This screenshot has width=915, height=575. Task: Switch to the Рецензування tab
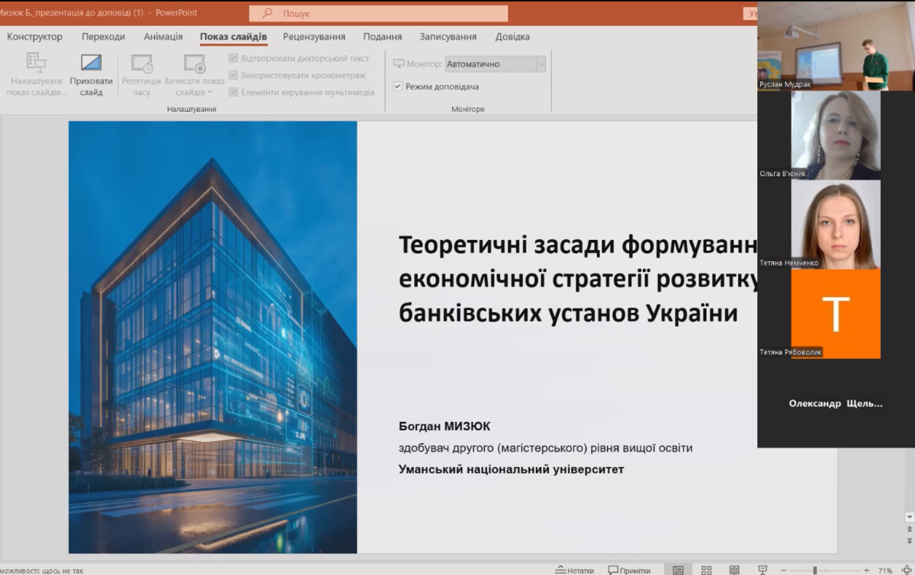tap(313, 37)
